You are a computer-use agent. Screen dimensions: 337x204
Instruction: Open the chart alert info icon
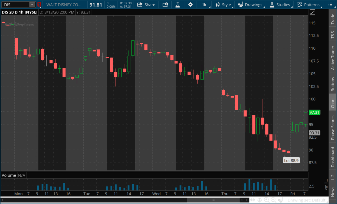[x=165, y=4]
